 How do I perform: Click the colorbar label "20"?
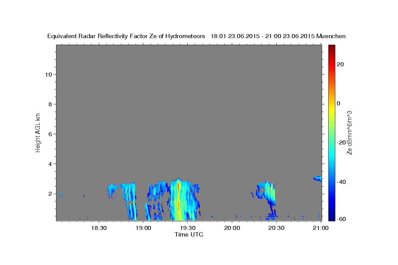pyautogui.click(x=340, y=64)
